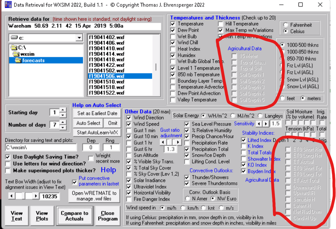
Task: Click right arrow of Text Box Width slider
Action: [x=36, y=196]
